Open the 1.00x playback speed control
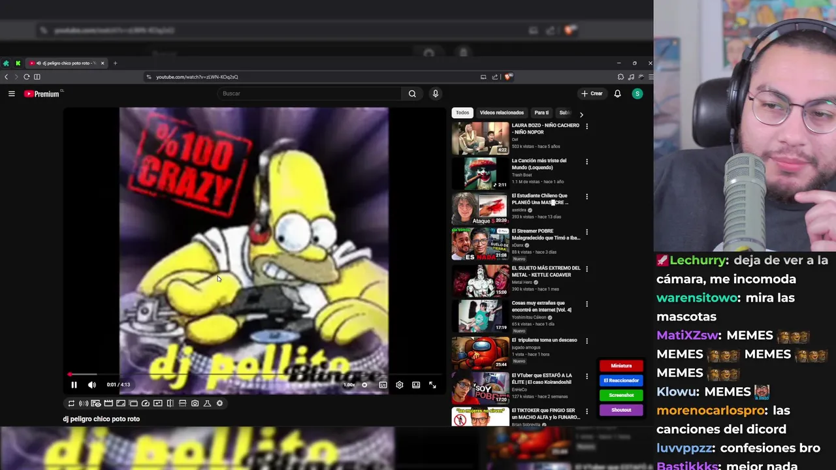This screenshot has width=836, height=470. point(349,385)
